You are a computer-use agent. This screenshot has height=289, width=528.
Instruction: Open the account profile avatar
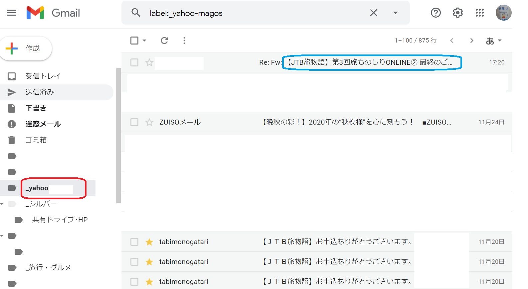tap(504, 13)
